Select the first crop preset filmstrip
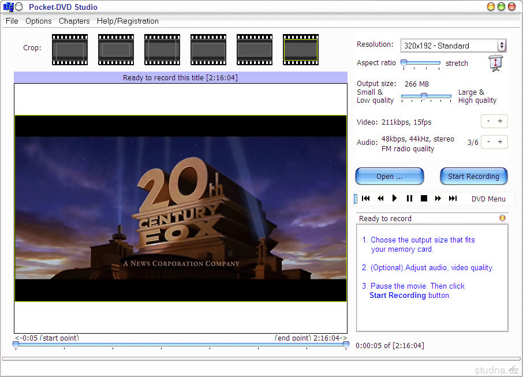 point(70,50)
